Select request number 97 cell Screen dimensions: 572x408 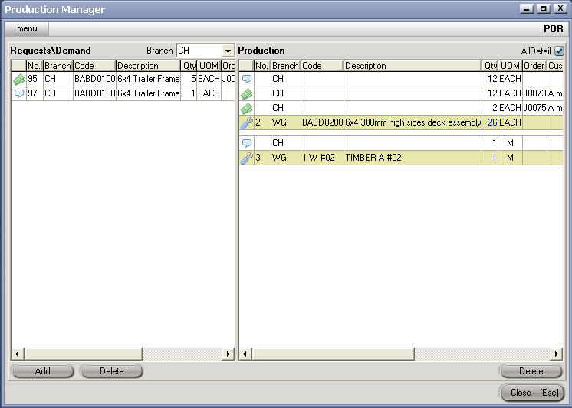(35, 93)
